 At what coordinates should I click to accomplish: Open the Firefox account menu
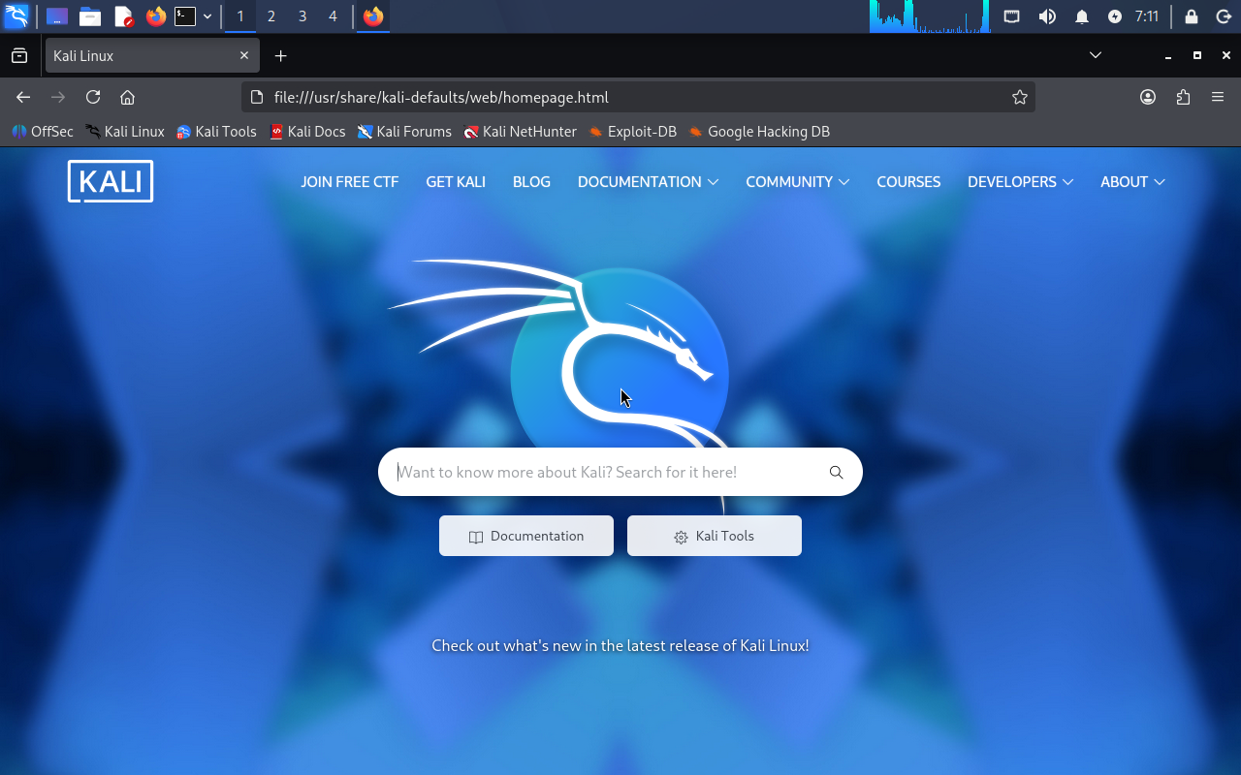[1148, 97]
